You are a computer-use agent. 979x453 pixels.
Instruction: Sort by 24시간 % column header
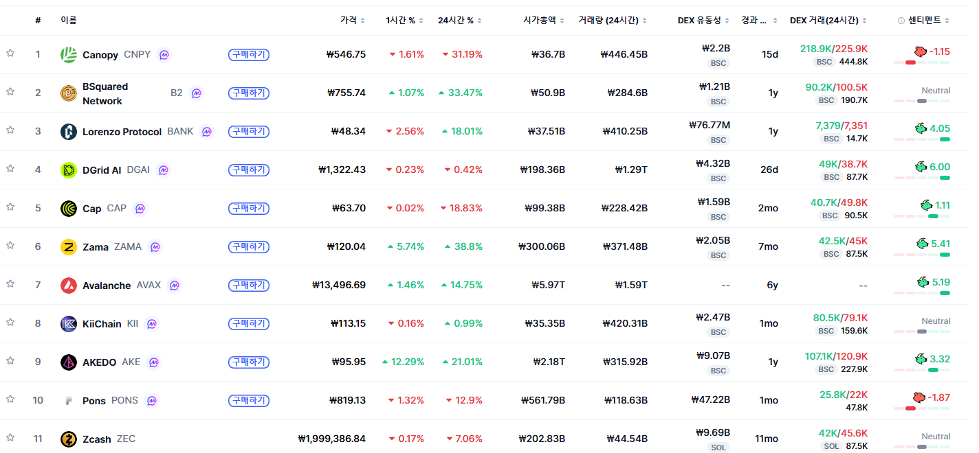click(x=460, y=21)
